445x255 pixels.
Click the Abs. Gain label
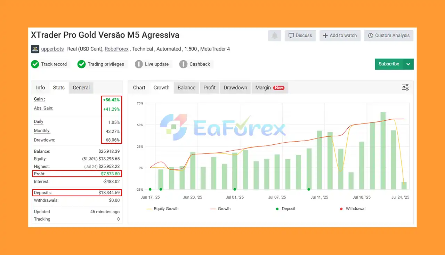[43, 108]
